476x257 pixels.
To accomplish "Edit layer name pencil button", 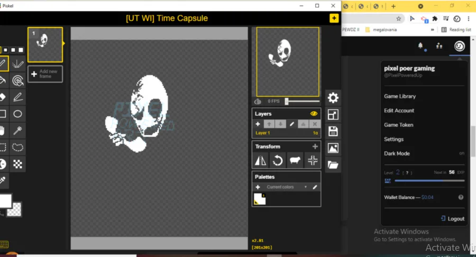I will tap(292, 124).
